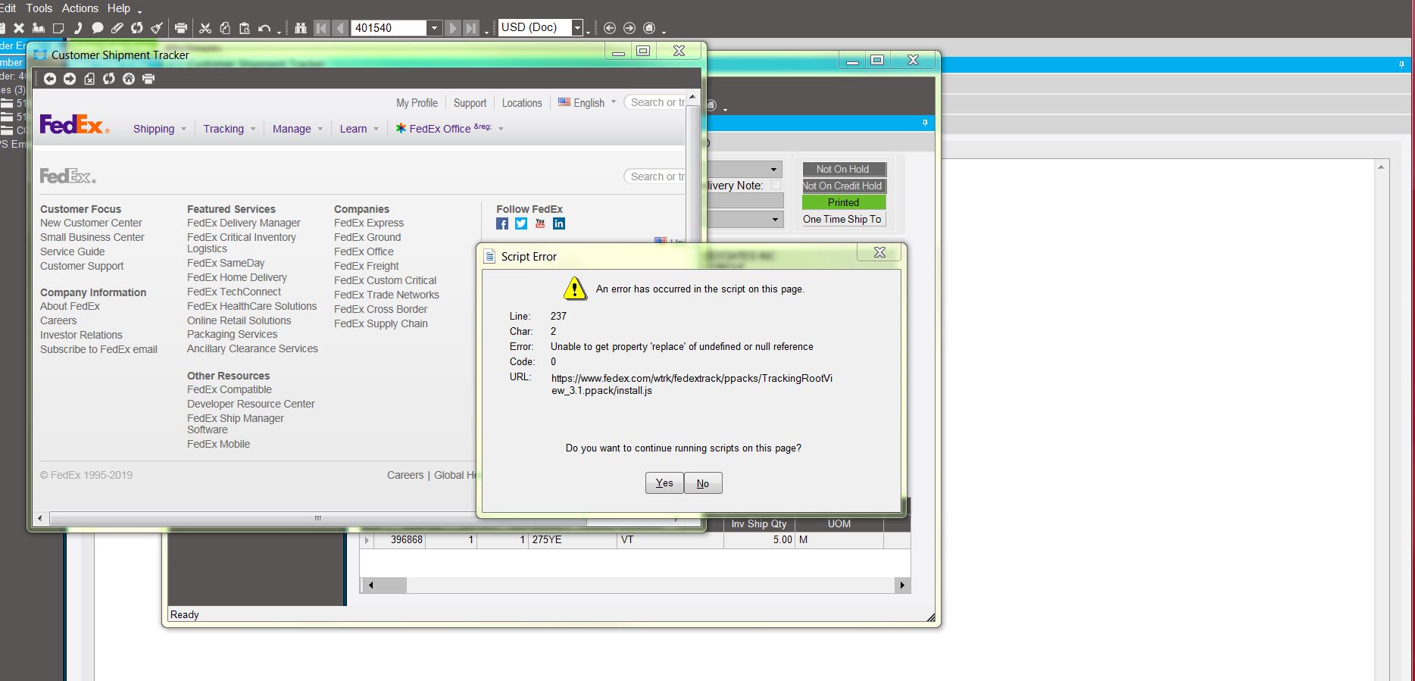
Task: Click the Not On Credit Hold indicator
Action: [843, 186]
